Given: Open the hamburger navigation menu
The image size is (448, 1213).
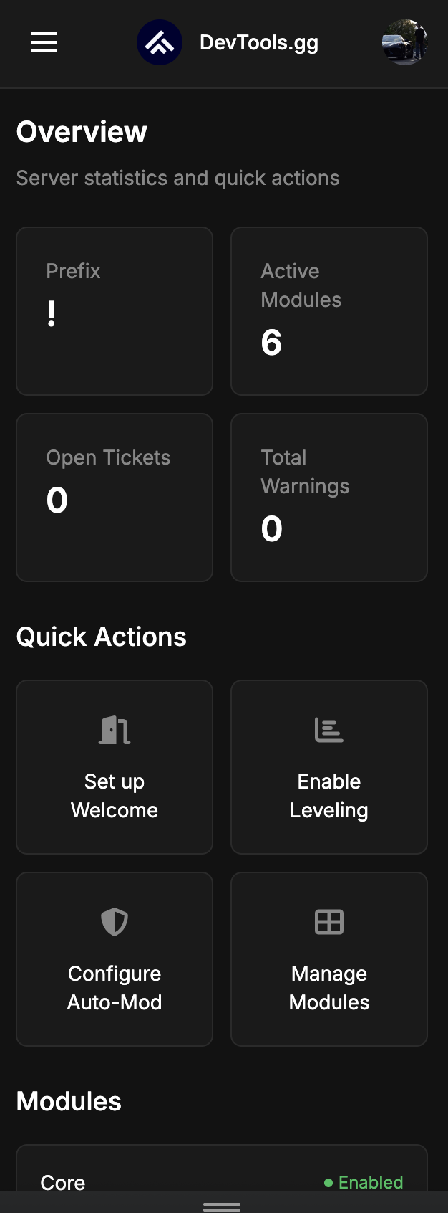Looking at the screenshot, I should tap(44, 43).
